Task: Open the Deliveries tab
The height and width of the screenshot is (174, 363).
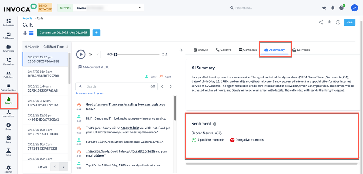Action: coord(300,50)
